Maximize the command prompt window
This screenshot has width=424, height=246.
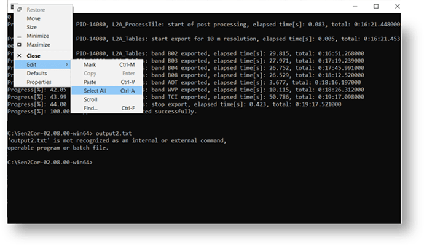tap(376, 6)
